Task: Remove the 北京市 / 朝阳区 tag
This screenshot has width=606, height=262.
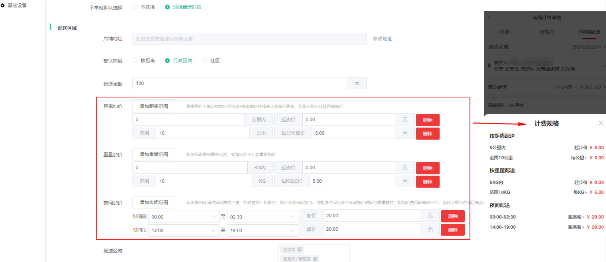Action: 315,259
